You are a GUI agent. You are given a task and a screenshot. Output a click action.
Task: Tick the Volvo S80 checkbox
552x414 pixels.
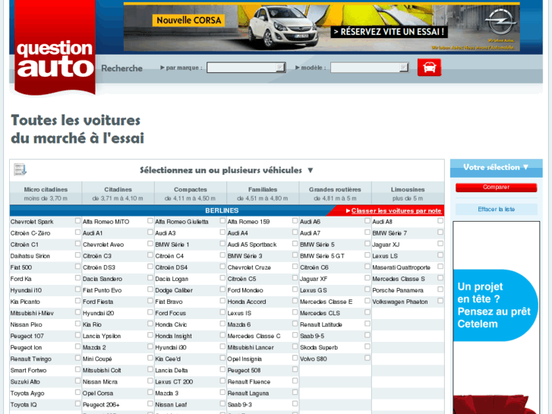click(367, 358)
